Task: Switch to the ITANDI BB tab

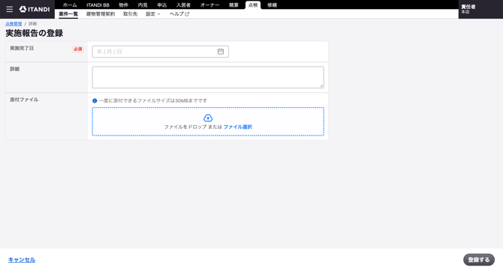Action: coord(98,5)
